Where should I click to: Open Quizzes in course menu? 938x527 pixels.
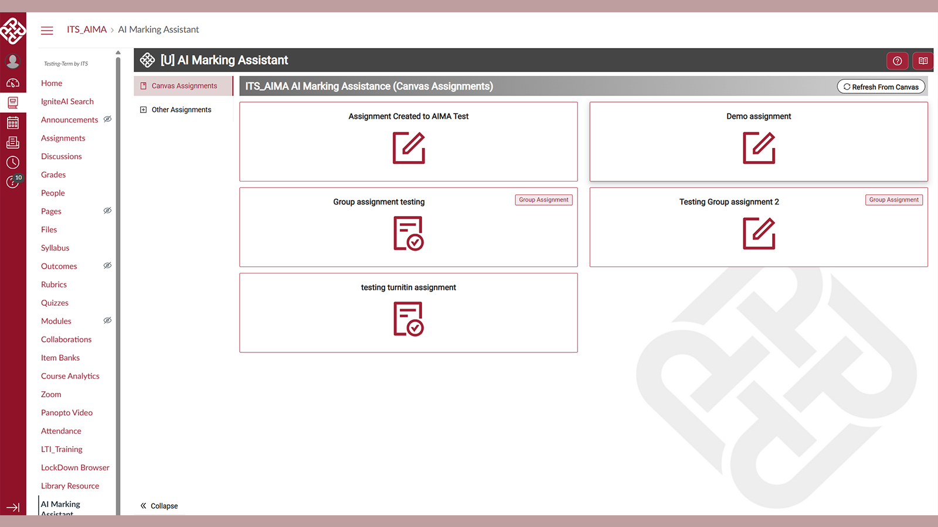(x=55, y=303)
